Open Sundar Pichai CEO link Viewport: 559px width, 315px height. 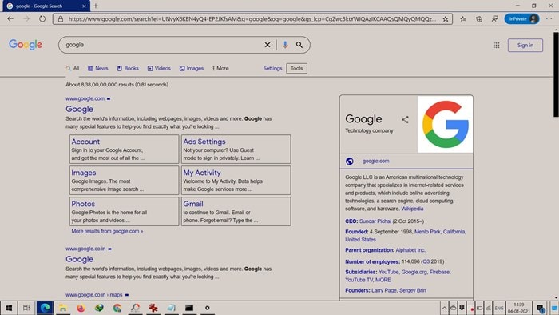pos(375,221)
